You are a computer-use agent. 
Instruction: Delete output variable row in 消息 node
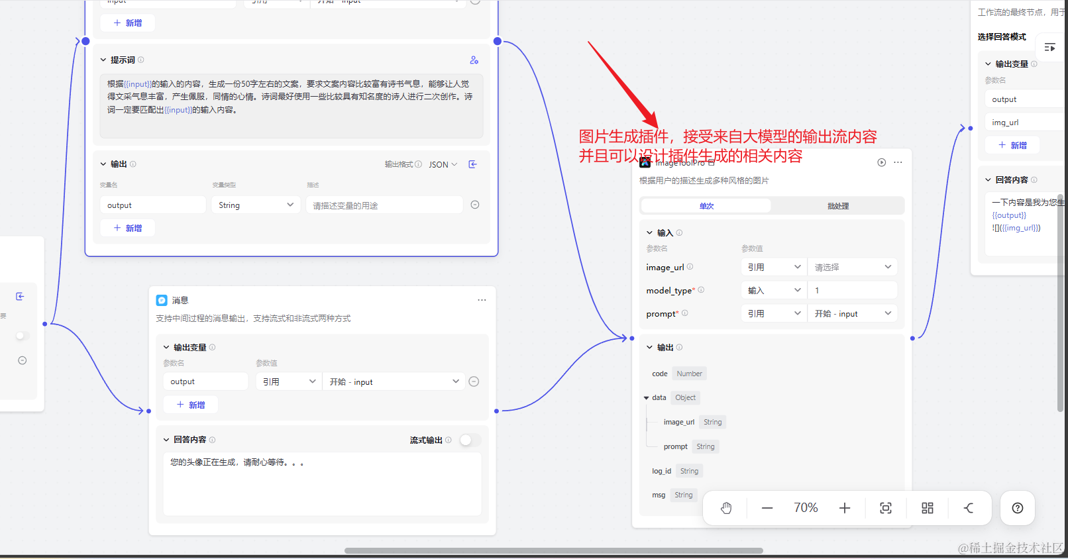474,381
